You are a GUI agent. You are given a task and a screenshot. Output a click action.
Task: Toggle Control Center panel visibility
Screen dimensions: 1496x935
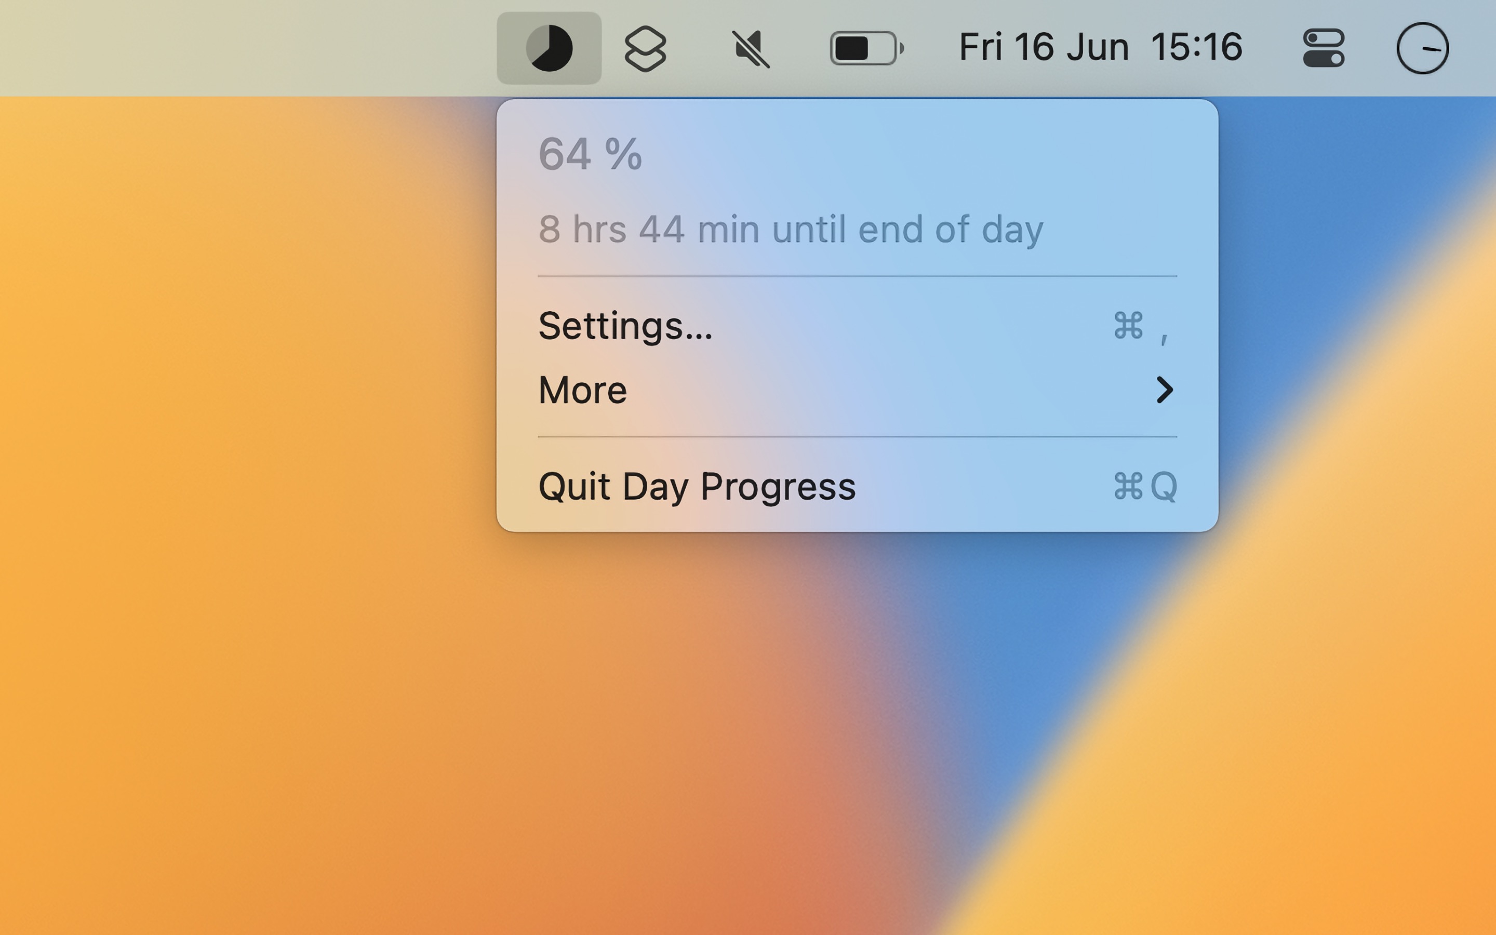[x=1323, y=48]
